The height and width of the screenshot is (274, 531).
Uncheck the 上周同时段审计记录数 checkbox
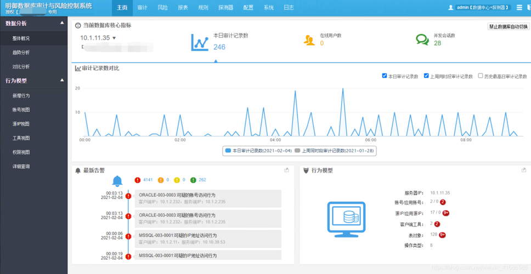point(426,76)
